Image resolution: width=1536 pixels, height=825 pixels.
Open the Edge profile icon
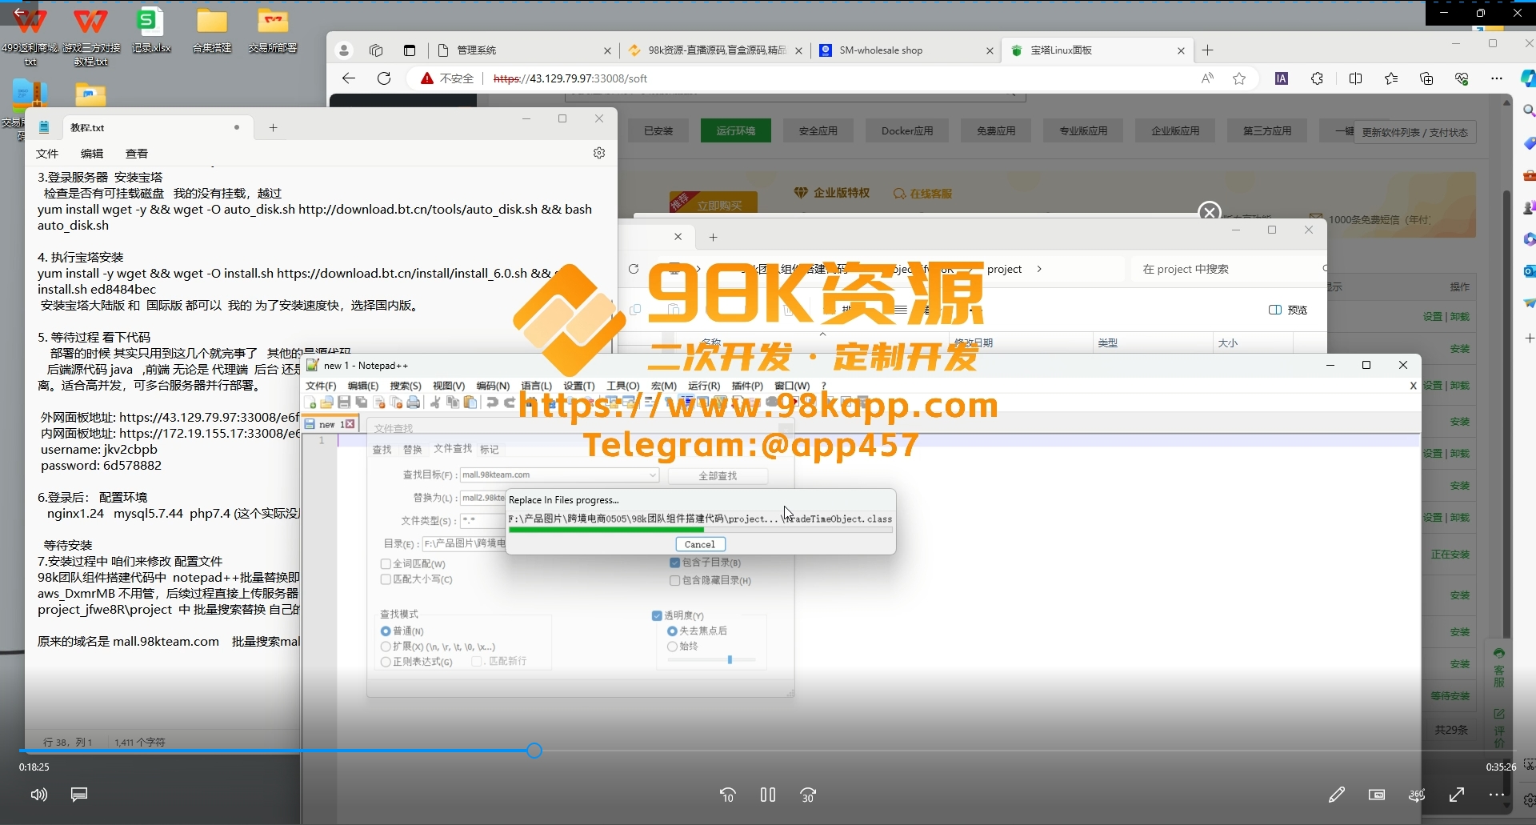(344, 50)
